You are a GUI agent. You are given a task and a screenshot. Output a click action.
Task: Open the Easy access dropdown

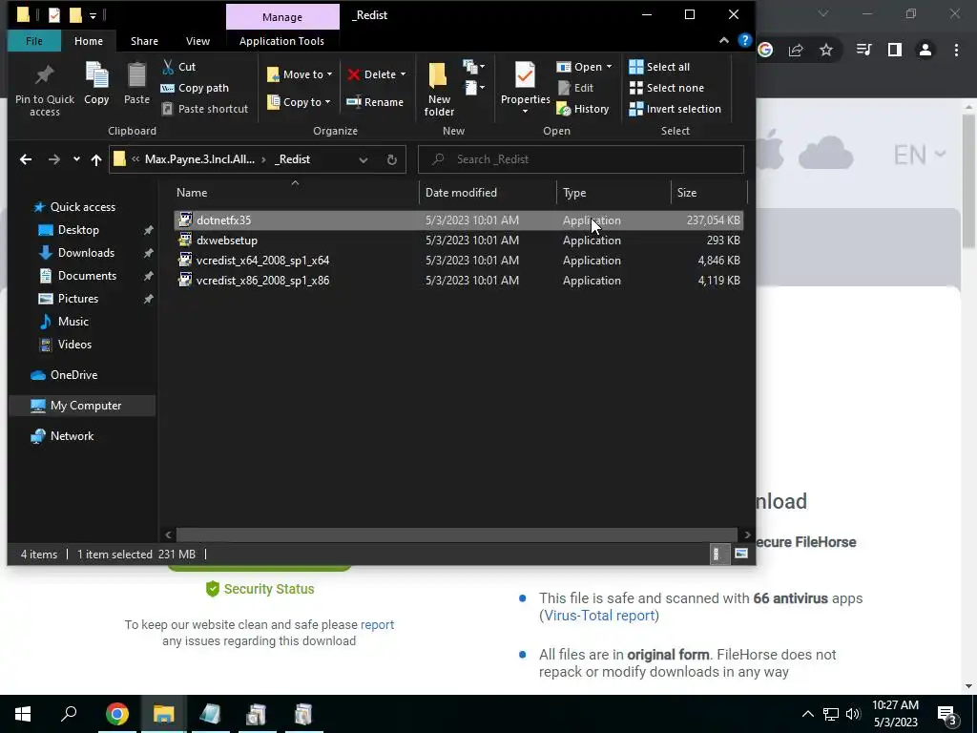(474, 88)
